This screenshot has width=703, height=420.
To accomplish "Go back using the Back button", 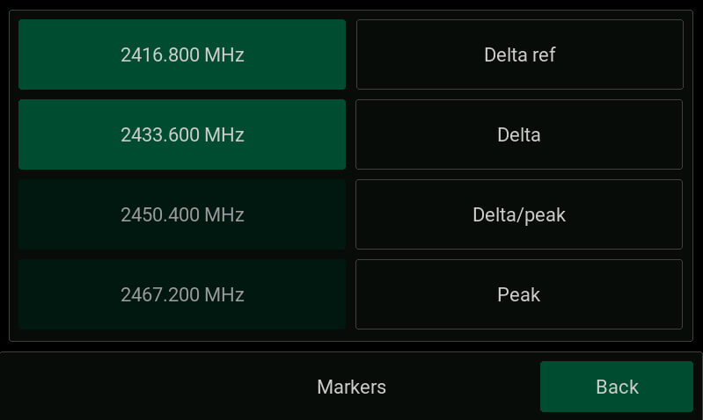I will (617, 387).
